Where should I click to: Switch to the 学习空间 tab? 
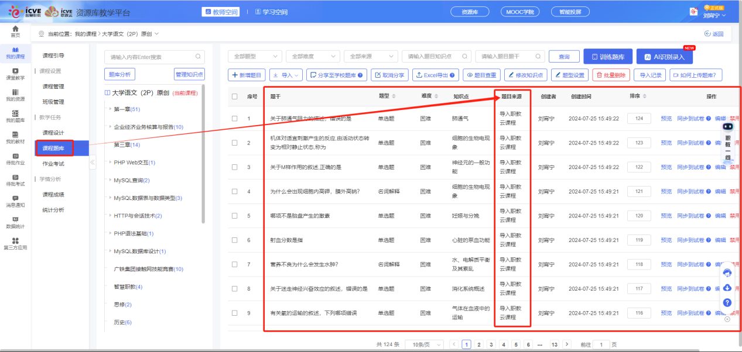(x=270, y=12)
